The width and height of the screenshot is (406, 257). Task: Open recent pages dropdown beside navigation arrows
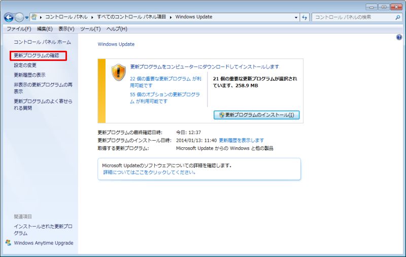(27, 18)
